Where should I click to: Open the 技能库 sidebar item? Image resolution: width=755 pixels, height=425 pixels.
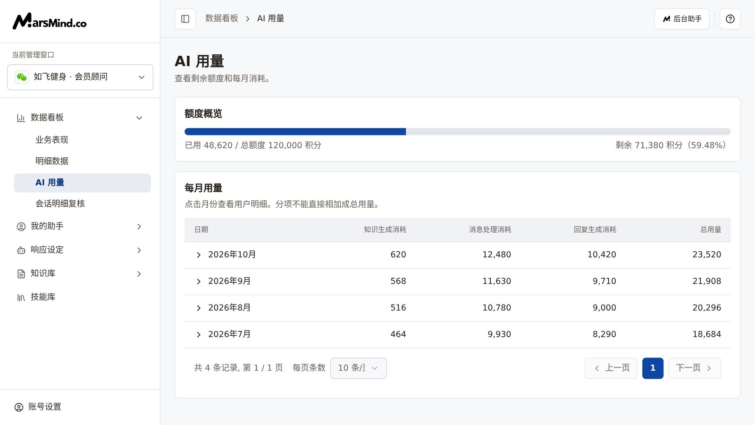(x=43, y=297)
